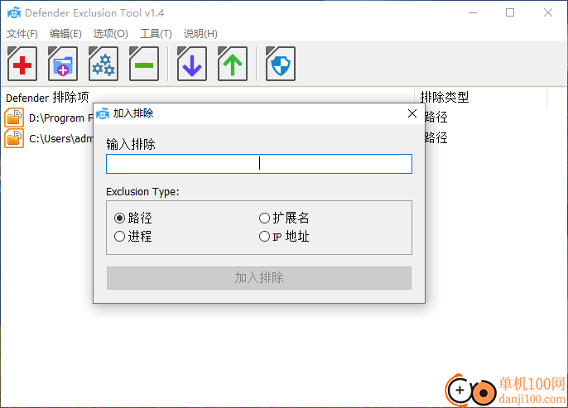Focus the 输入排除 text field
The height and width of the screenshot is (408, 568).
pos(259,164)
